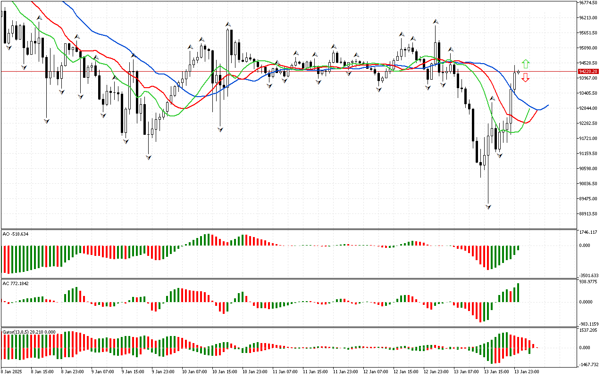Click the 8 Jan 15:00 time label
This screenshot has height=377, width=604.
tap(42, 371)
